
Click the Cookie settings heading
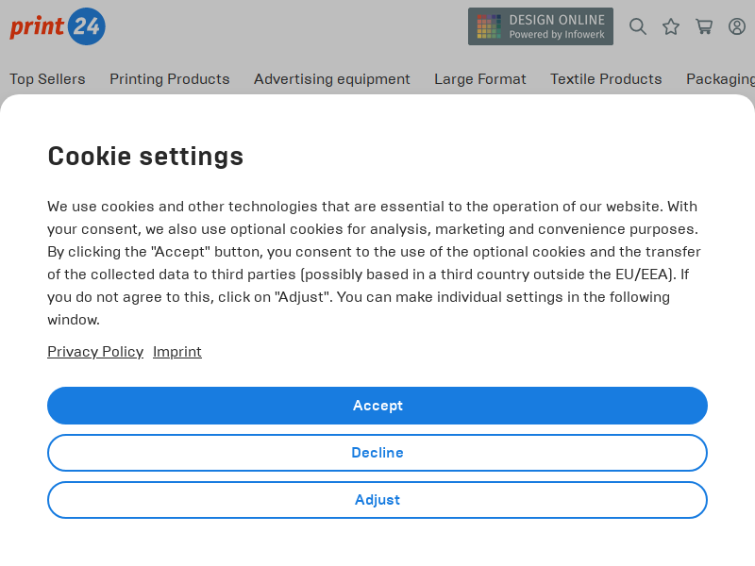click(145, 156)
